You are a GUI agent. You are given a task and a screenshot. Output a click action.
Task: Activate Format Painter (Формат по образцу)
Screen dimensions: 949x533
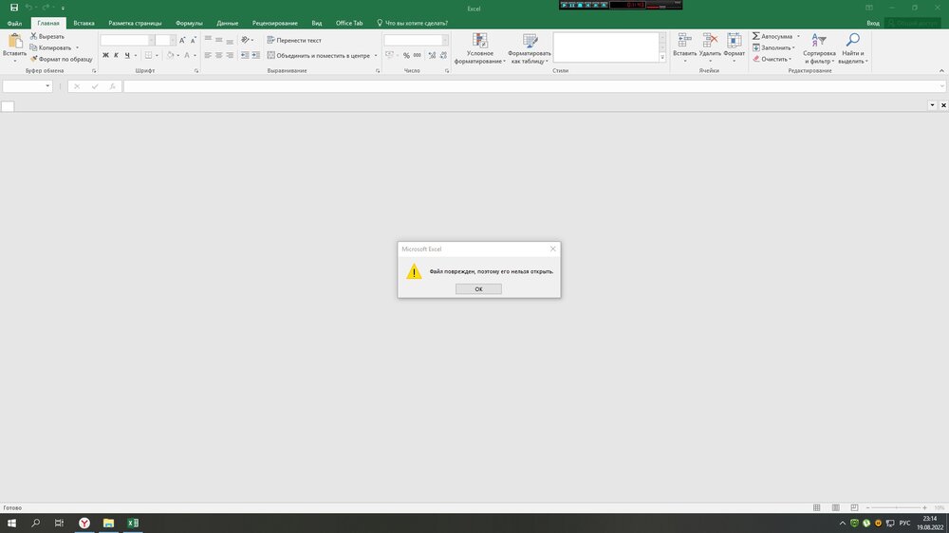pyautogui.click(x=62, y=60)
